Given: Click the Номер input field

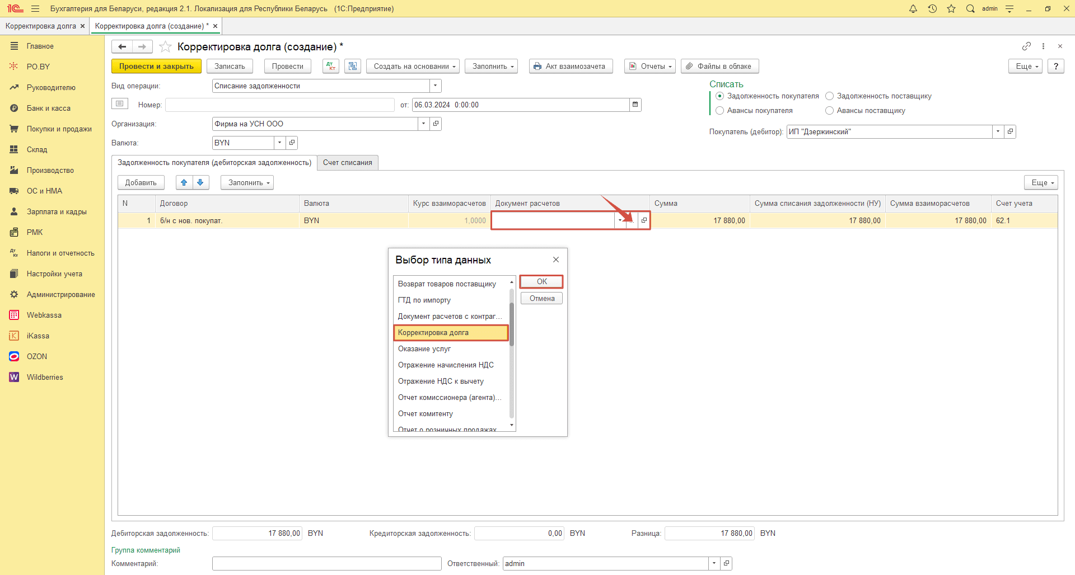Looking at the screenshot, I should [x=280, y=105].
